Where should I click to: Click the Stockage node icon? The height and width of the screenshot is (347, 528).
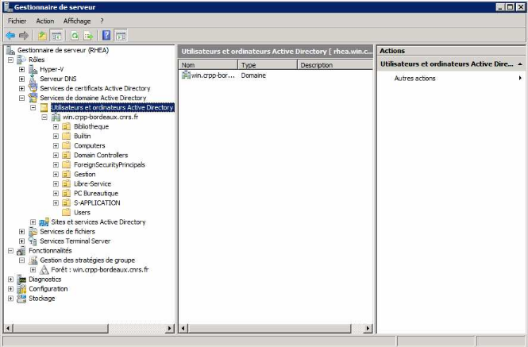(21, 299)
